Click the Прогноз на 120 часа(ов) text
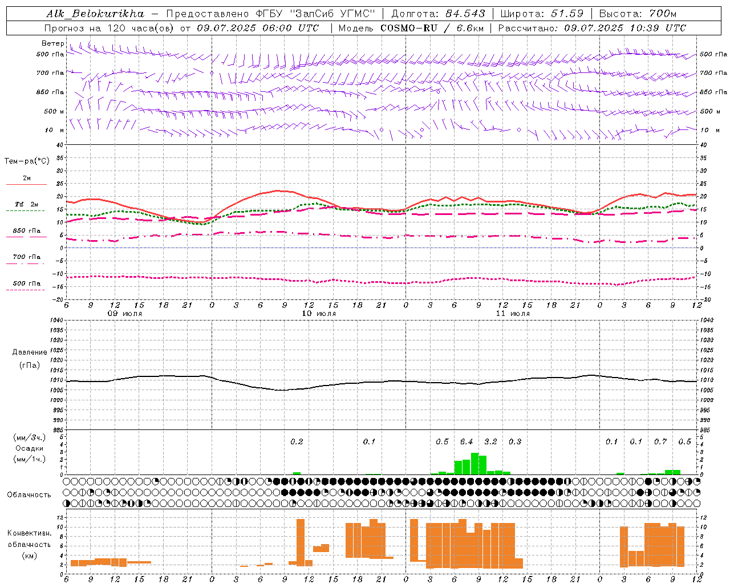Screen dimensions: 730x584 pyautogui.click(x=109, y=28)
